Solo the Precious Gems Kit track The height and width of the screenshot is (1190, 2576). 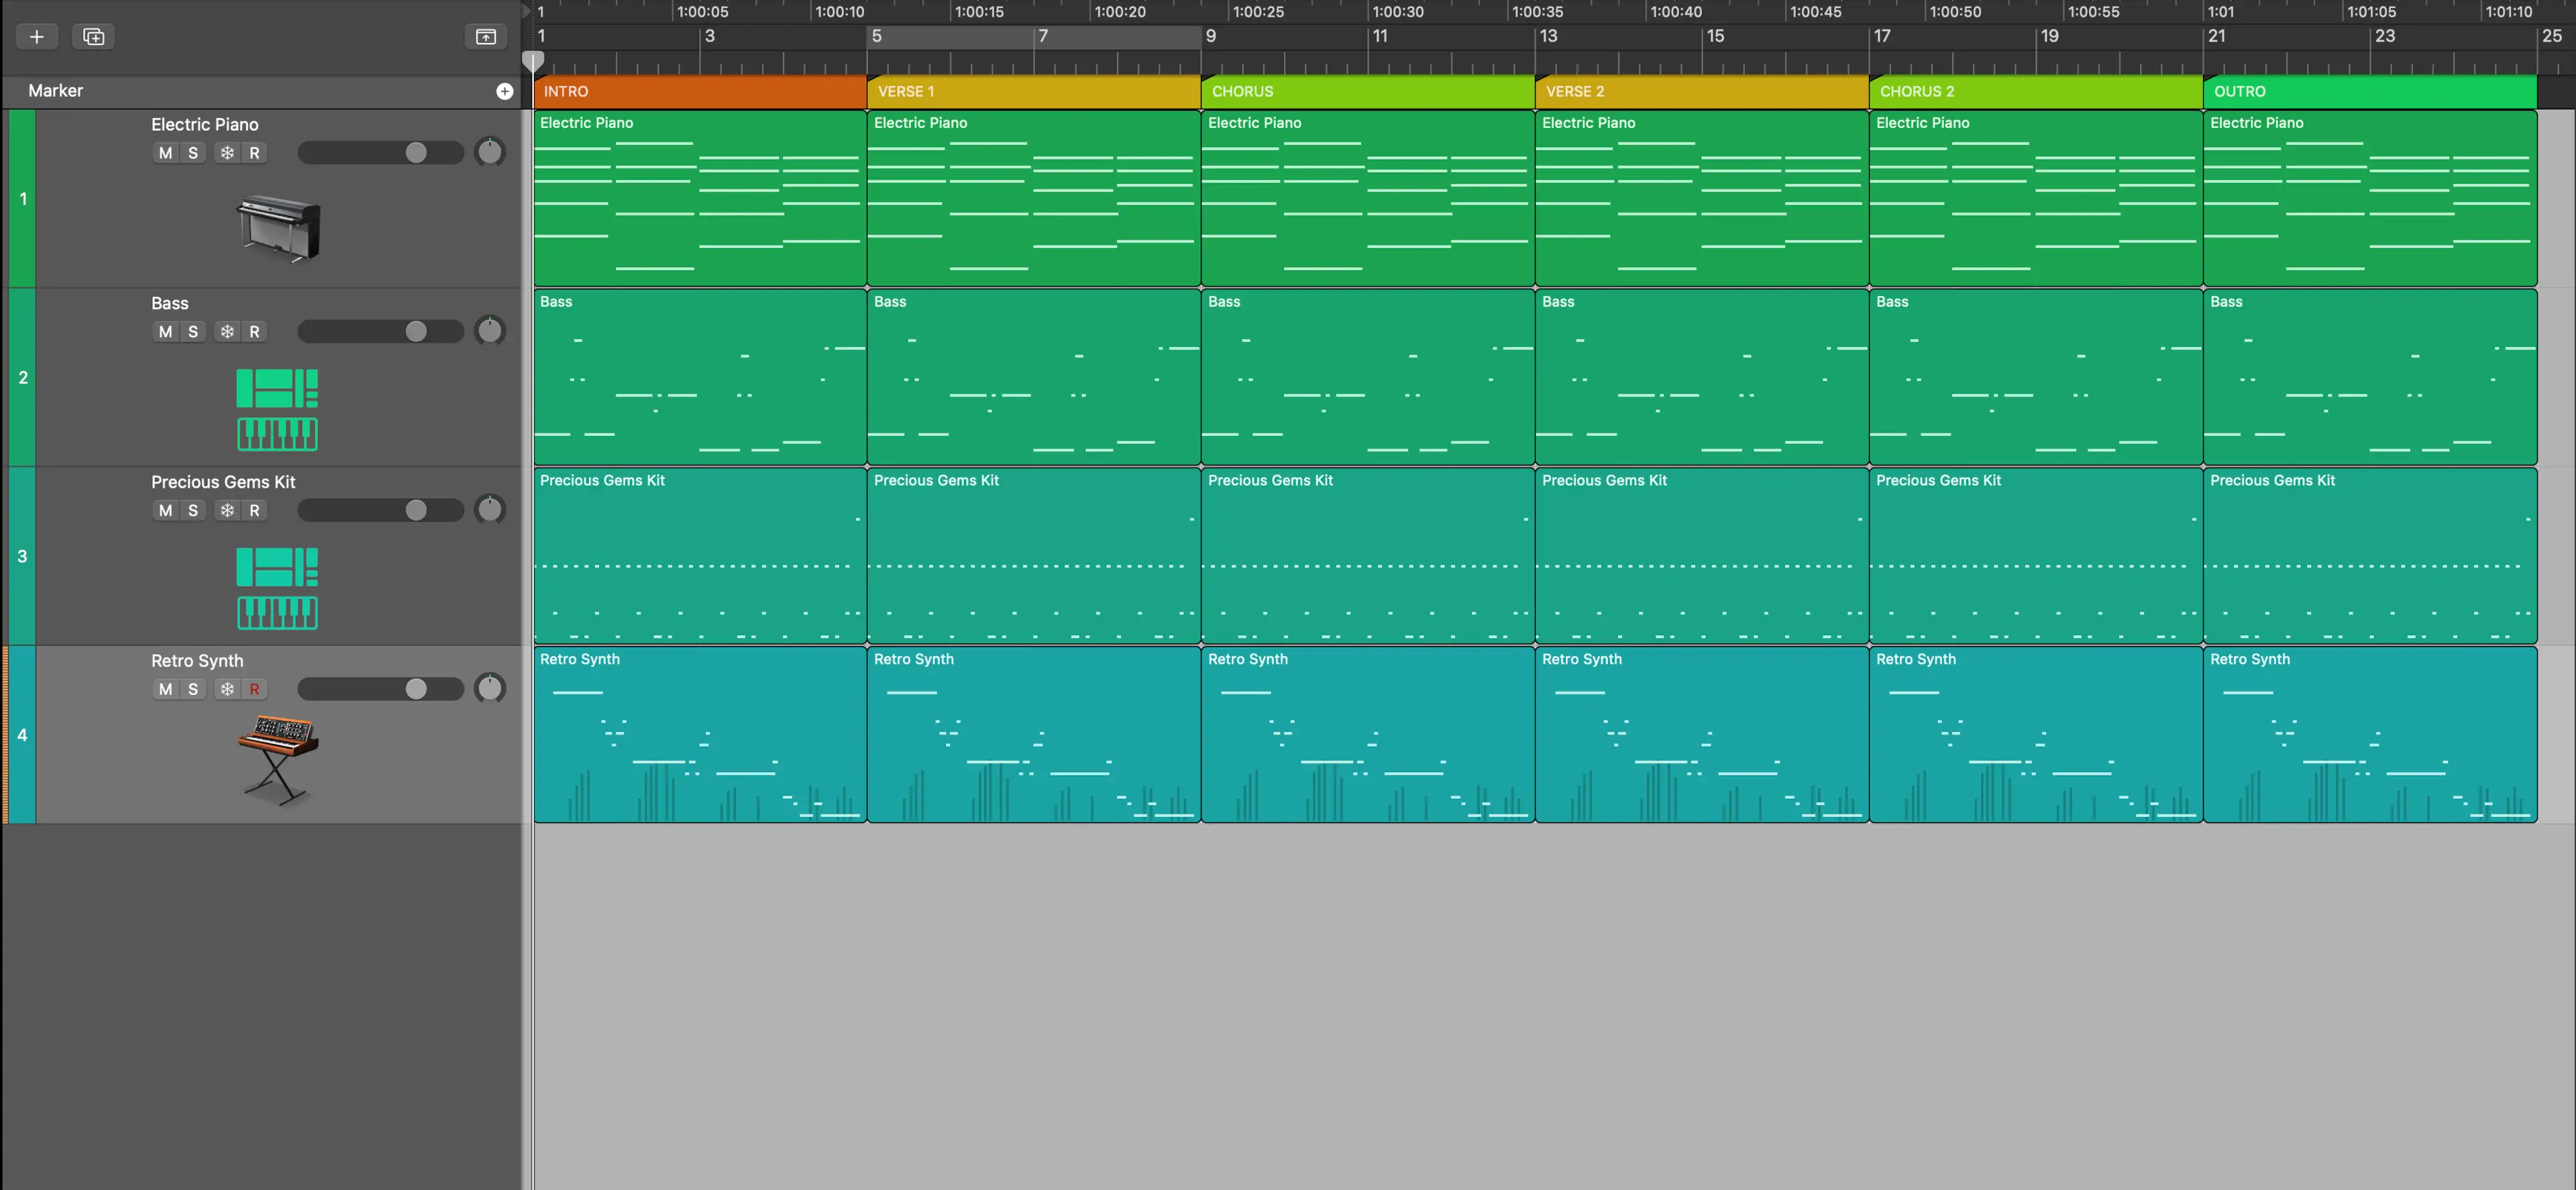pyautogui.click(x=193, y=511)
